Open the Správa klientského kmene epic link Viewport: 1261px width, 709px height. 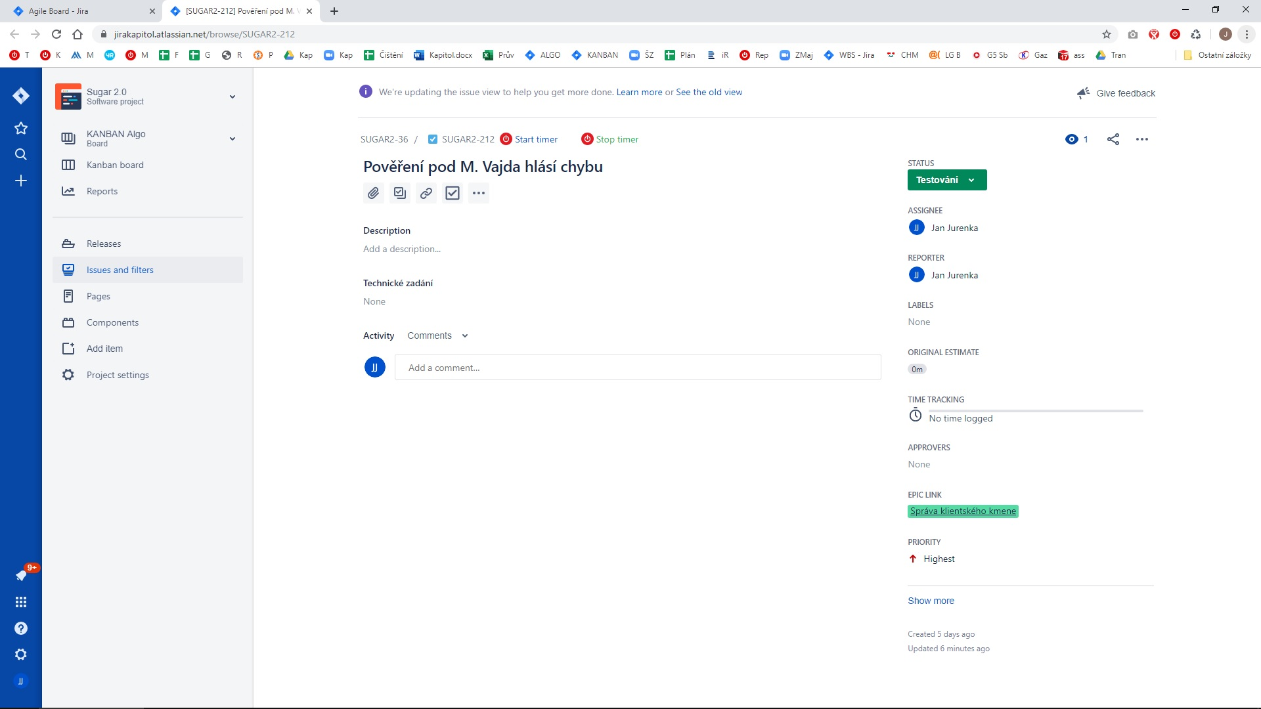pos(963,511)
